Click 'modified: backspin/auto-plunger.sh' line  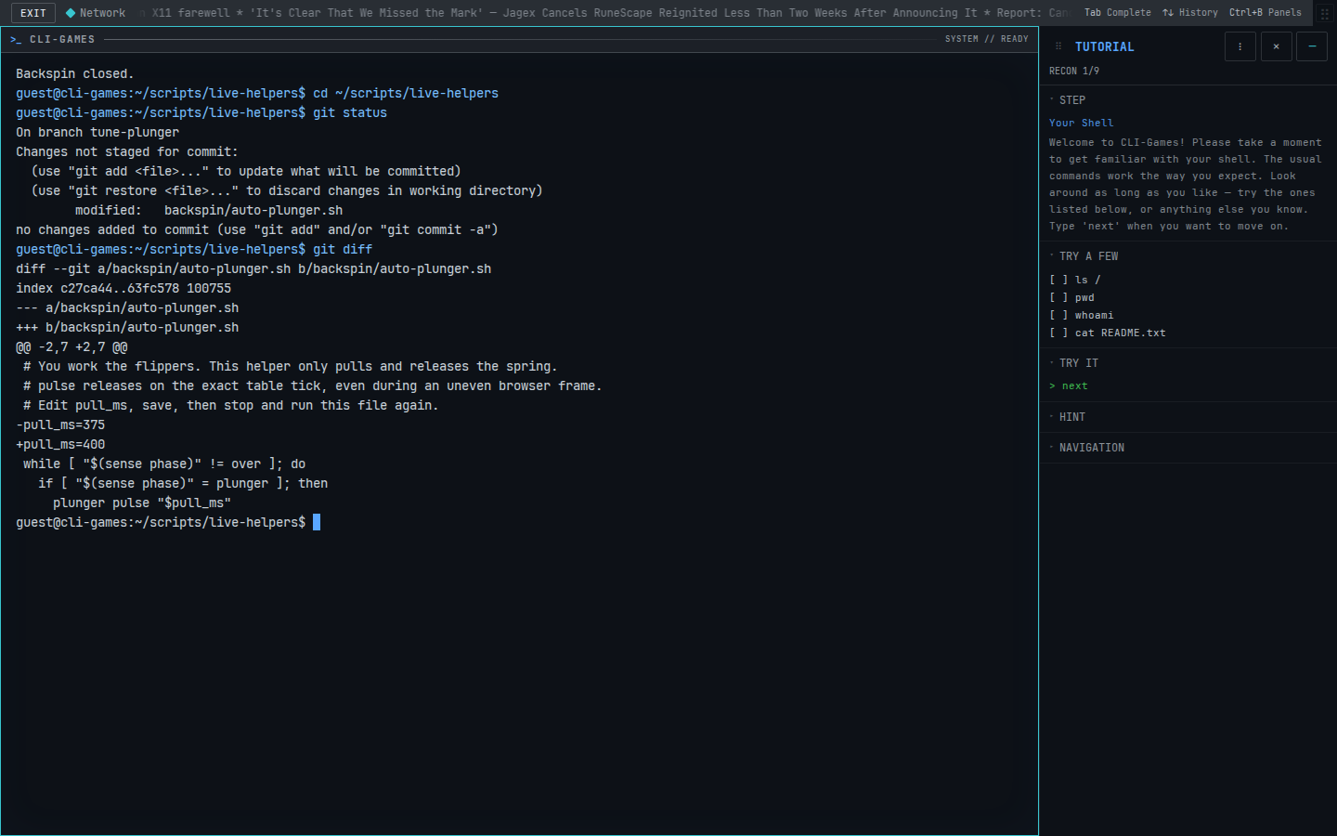coord(209,211)
